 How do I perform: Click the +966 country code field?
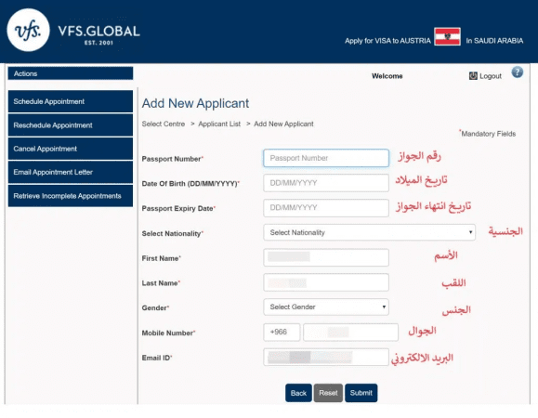(282, 332)
